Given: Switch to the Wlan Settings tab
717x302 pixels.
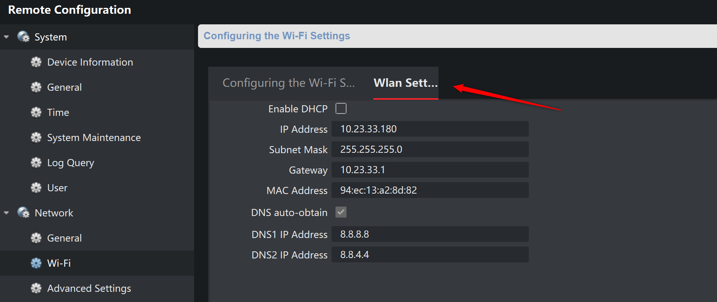Looking at the screenshot, I should pyautogui.click(x=405, y=83).
